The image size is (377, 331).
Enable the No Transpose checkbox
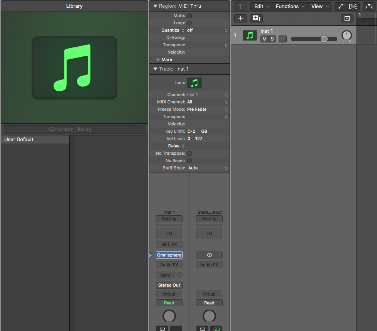coord(189,154)
